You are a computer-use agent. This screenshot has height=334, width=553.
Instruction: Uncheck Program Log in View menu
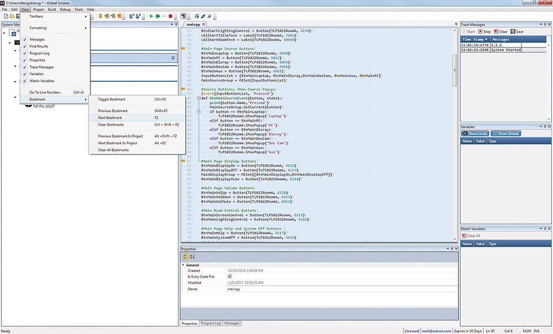pos(40,53)
